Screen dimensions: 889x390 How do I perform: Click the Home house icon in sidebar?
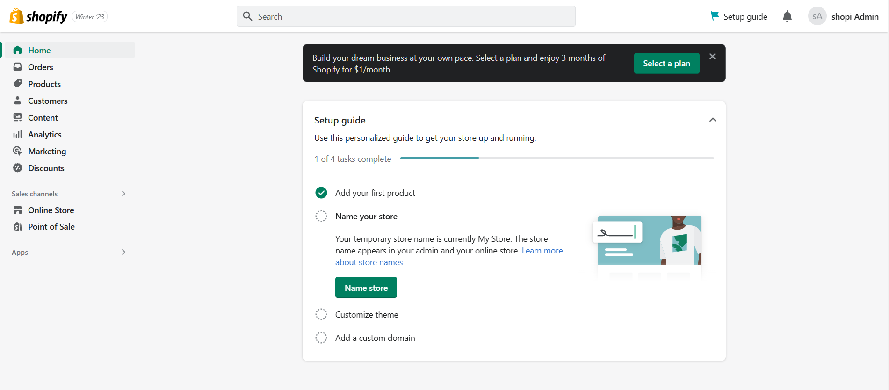tap(18, 50)
